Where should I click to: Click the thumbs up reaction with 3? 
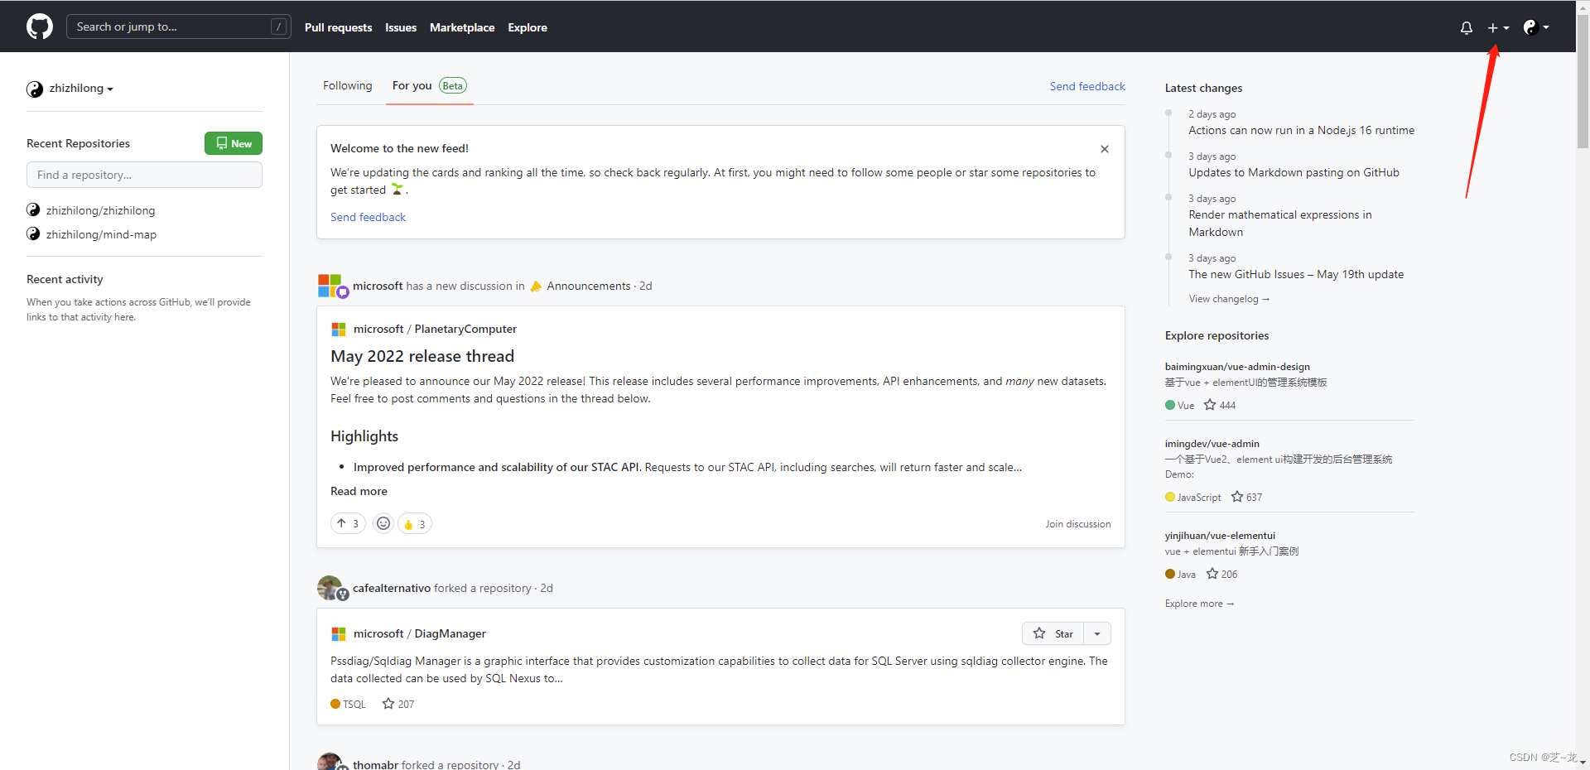[415, 523]
